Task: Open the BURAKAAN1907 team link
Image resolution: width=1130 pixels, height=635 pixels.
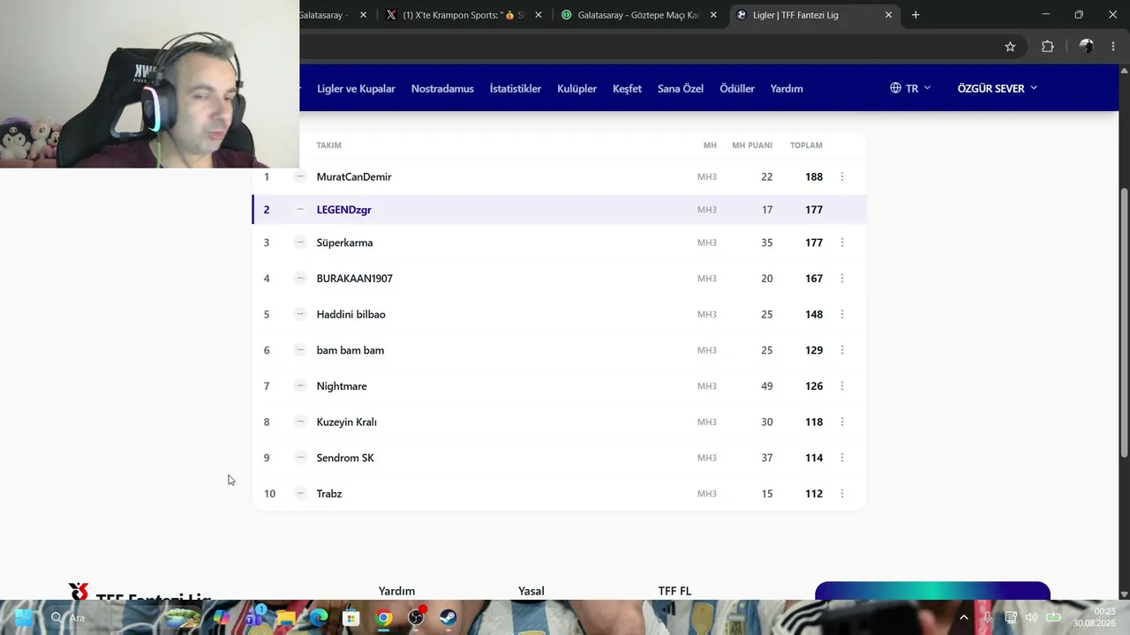Action: (355, 279)
